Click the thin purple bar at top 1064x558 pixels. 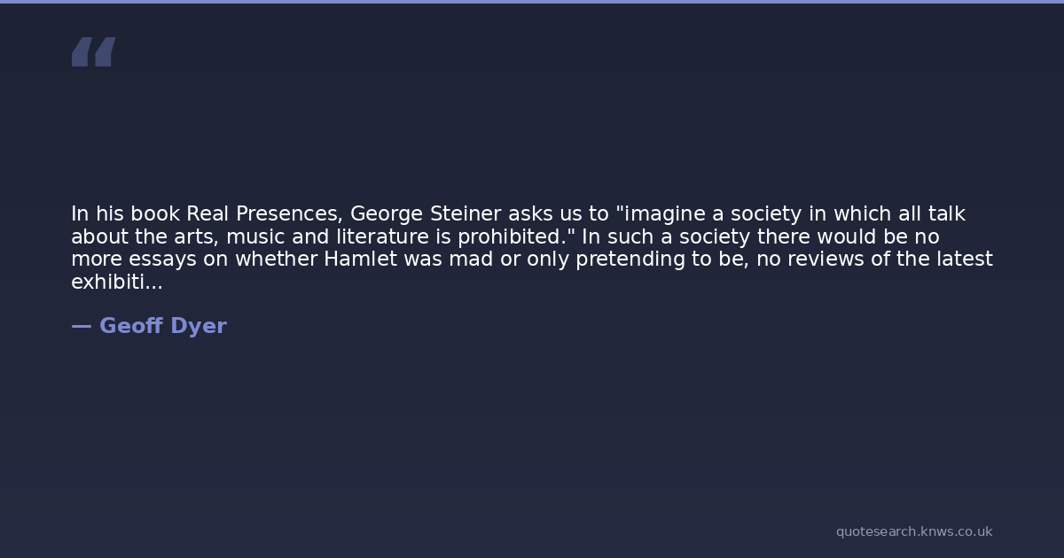[532, 2]
